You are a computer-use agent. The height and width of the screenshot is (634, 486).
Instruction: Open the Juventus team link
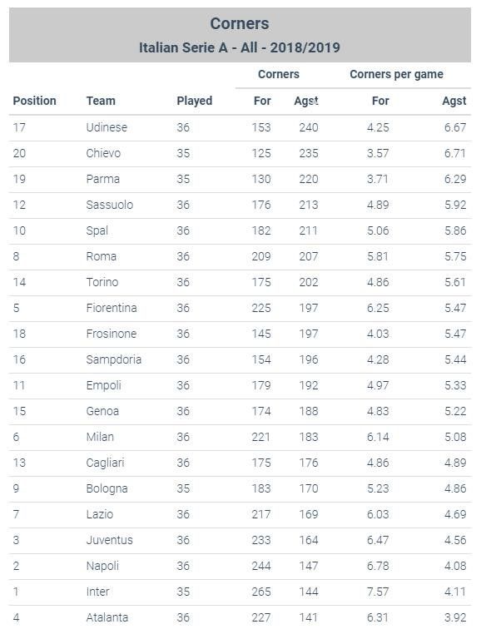[x=109, y=540]
